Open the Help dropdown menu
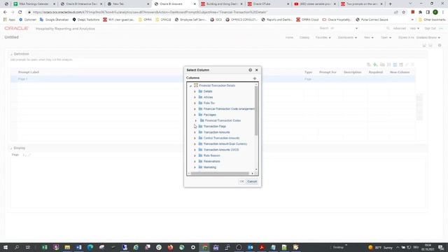The width and height of the screenshot is (448, 252). [x=414, y=29]
